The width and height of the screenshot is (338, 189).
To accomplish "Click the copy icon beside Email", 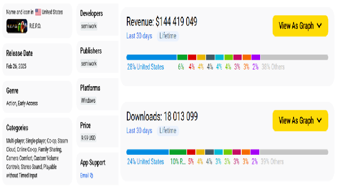I will click(91, 176).
